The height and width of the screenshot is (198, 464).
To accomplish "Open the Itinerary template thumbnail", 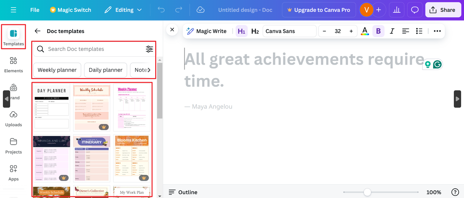I will (91, 158).
